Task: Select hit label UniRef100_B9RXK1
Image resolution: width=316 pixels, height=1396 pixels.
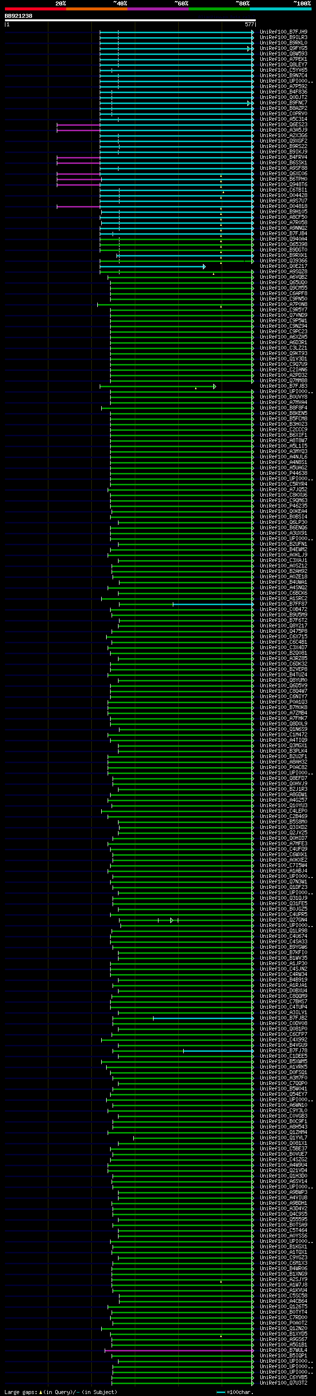Action: point(283,255)
